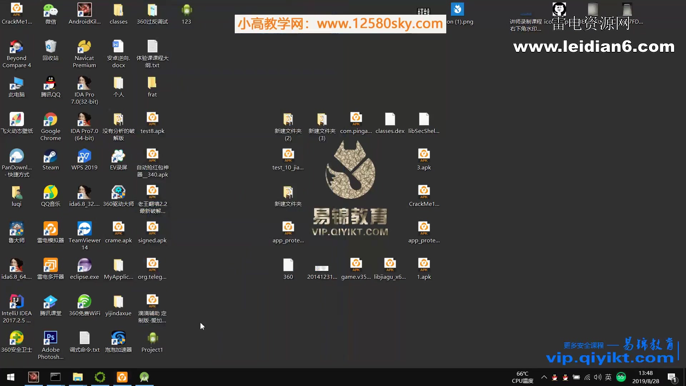Open 360安全卫士 security app
686x386 pixels.
pos(16,338)
